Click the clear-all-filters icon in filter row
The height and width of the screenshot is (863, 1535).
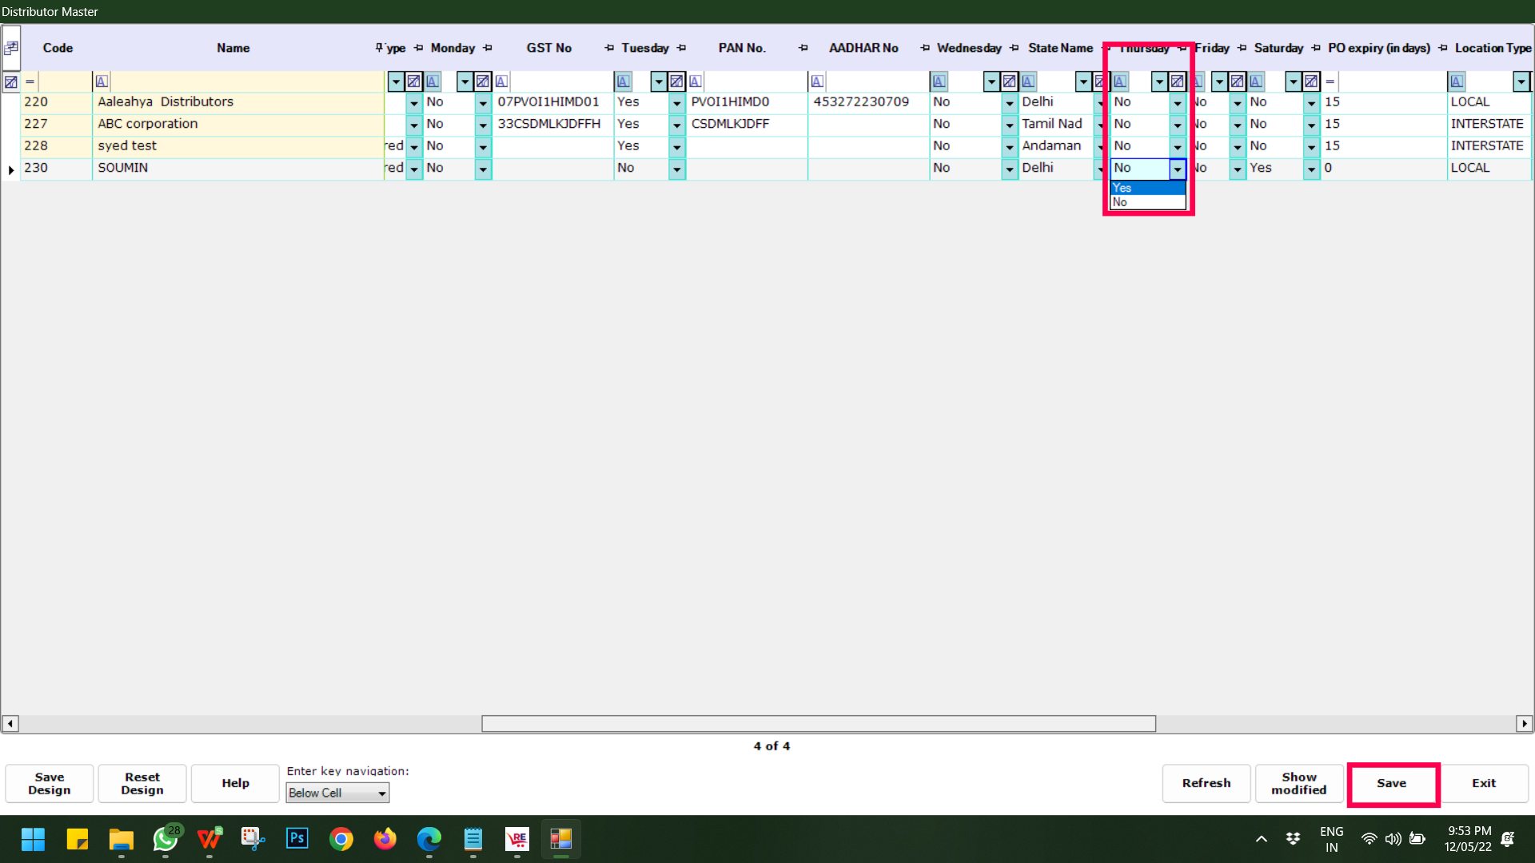coord(11,82)
